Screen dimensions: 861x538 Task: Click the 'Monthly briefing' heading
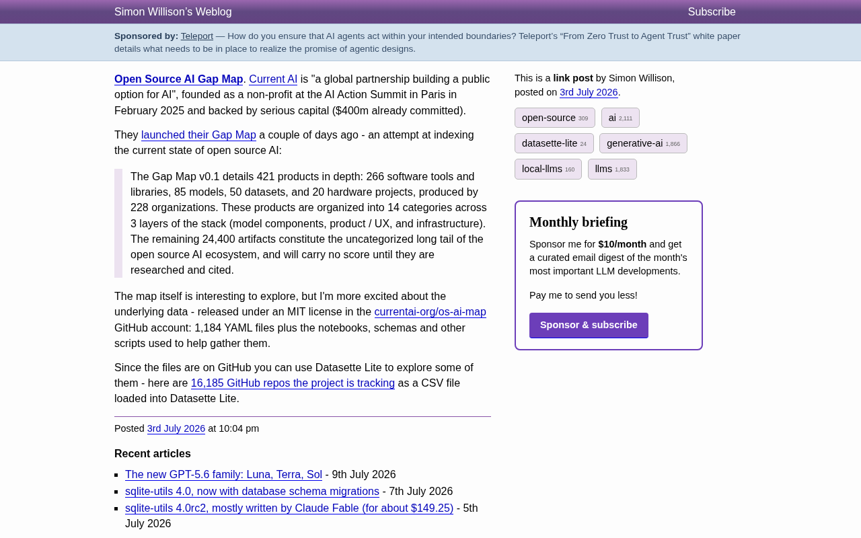click(x=578, y=222)
